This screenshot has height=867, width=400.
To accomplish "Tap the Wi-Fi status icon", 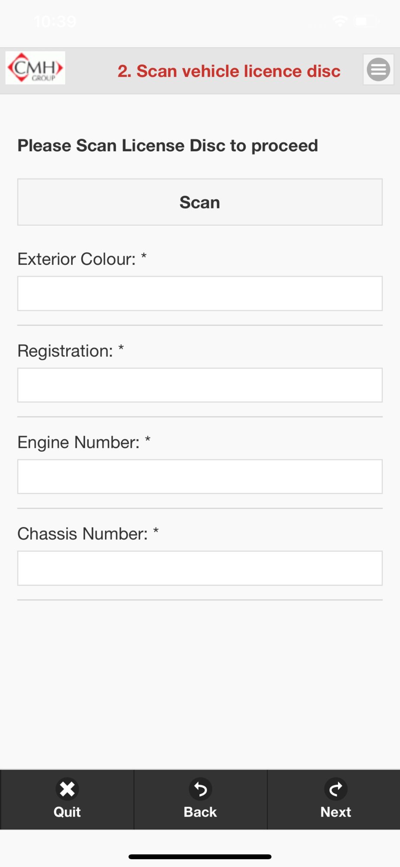I will point(340,21).
